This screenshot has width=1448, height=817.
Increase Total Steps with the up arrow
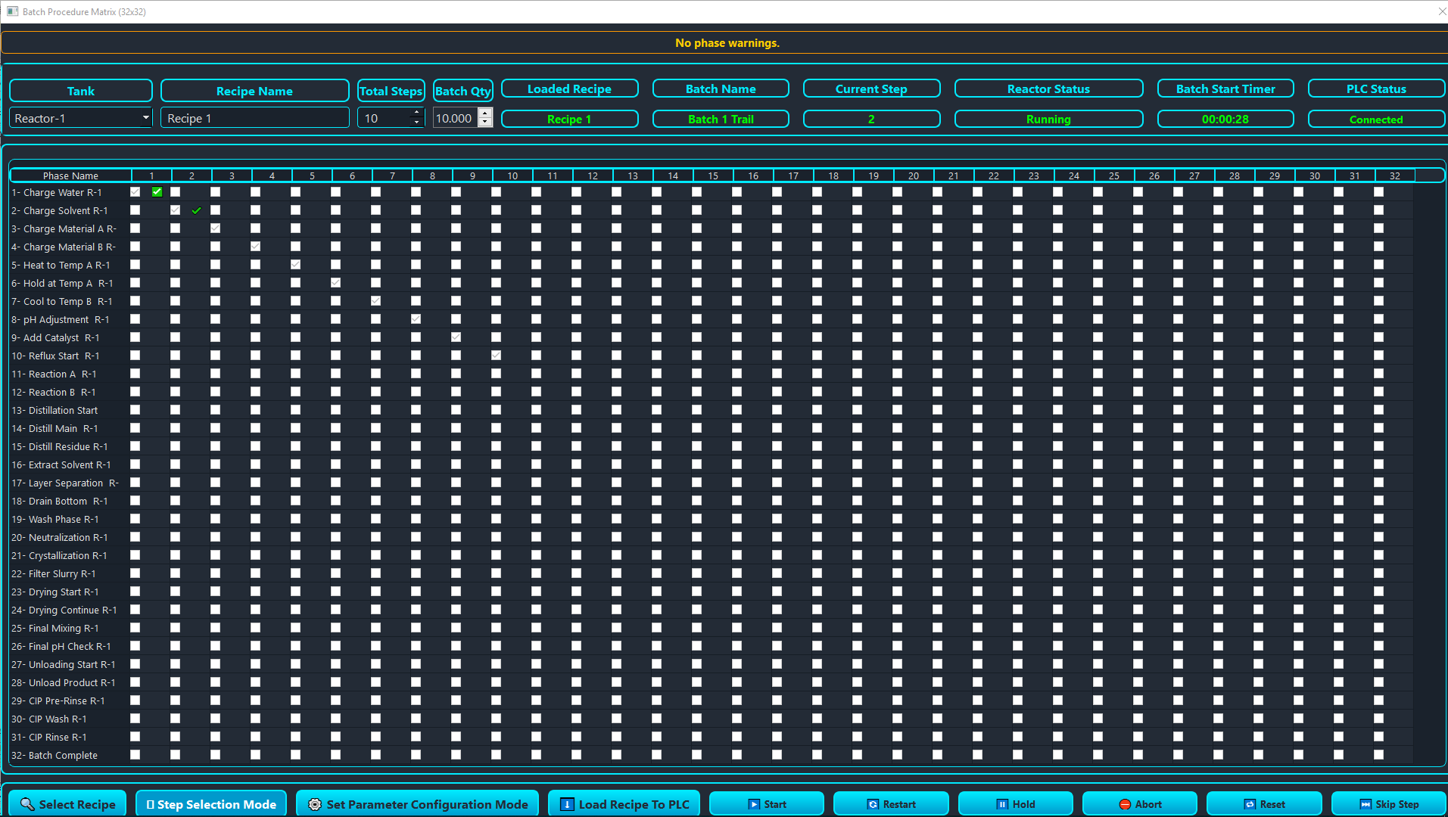point(416,113)
